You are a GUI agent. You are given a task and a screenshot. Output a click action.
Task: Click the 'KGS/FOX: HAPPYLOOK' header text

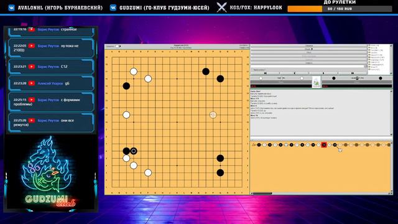point(256,7)
